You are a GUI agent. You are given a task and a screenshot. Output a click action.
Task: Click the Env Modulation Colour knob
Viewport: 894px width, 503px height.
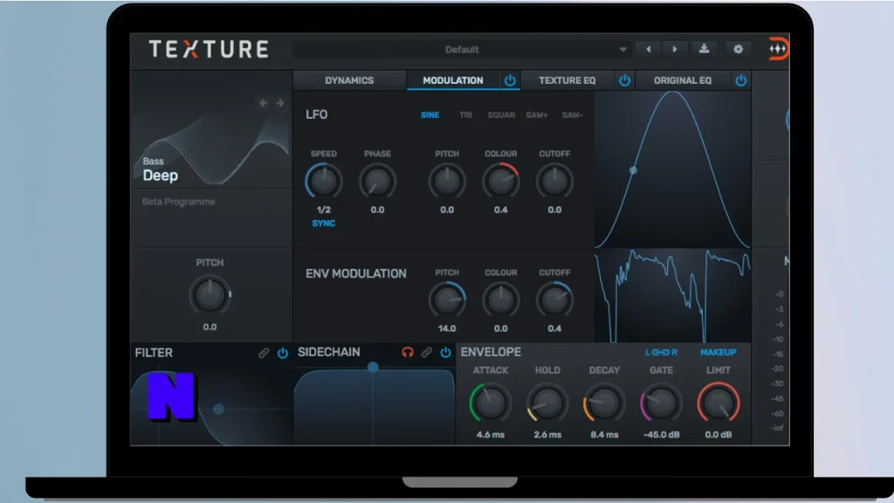point(500,300)
